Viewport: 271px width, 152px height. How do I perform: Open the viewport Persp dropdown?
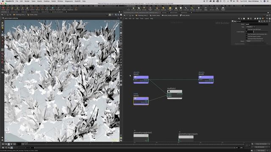point(109,21)
